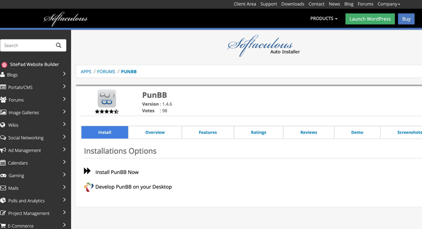Click the PunBB application logo
422x229 pixels.
(107, 98)
